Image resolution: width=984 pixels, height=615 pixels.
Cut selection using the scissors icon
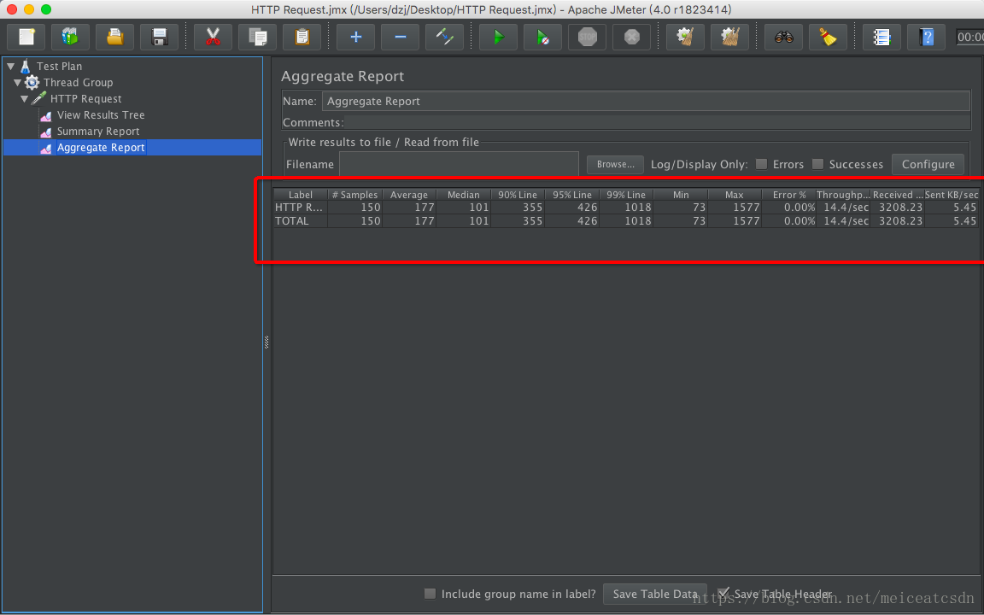point(213,37)
